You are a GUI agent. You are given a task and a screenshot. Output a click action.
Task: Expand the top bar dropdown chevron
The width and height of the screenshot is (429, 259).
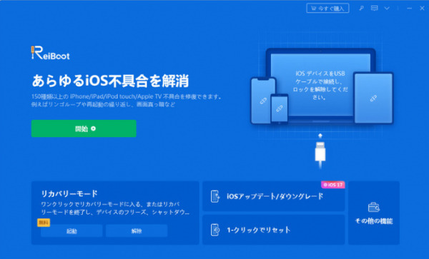coord(387,9)
